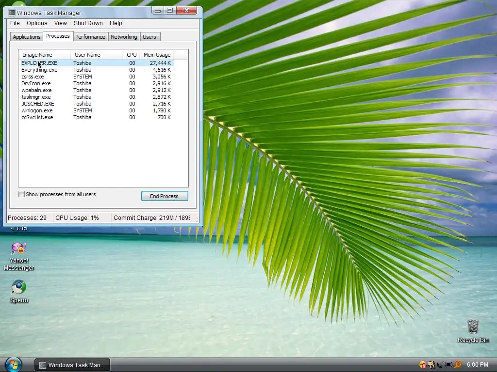Click the End Process button
This screenshot has height=372, width=497.
coord(165,196)
